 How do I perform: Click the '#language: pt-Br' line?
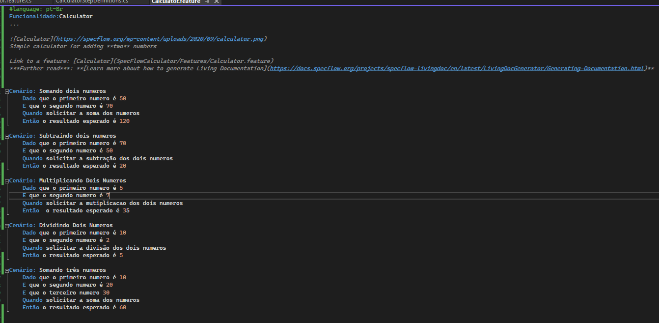pyautogui.click(x=36, y=9)
